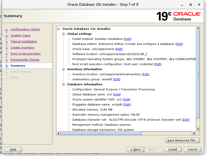Collapse the Inventory information tree node
The image size is (207, 156).
point(63,69)
